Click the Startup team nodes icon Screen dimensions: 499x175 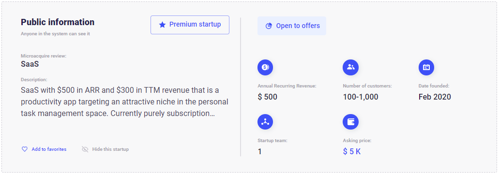click(265, 122)
